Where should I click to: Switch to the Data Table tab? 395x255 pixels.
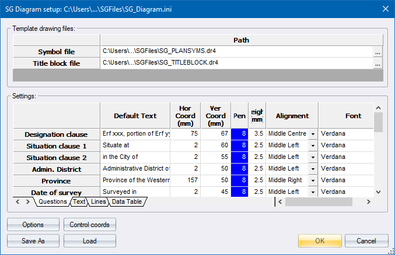(126, 202)
